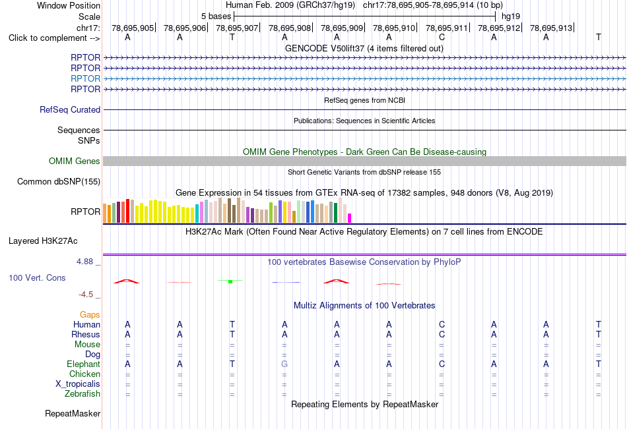The height and width of the screenshot is (429, 627).
Task: Click the -4.5 lower range value
Action: [86, 295]
